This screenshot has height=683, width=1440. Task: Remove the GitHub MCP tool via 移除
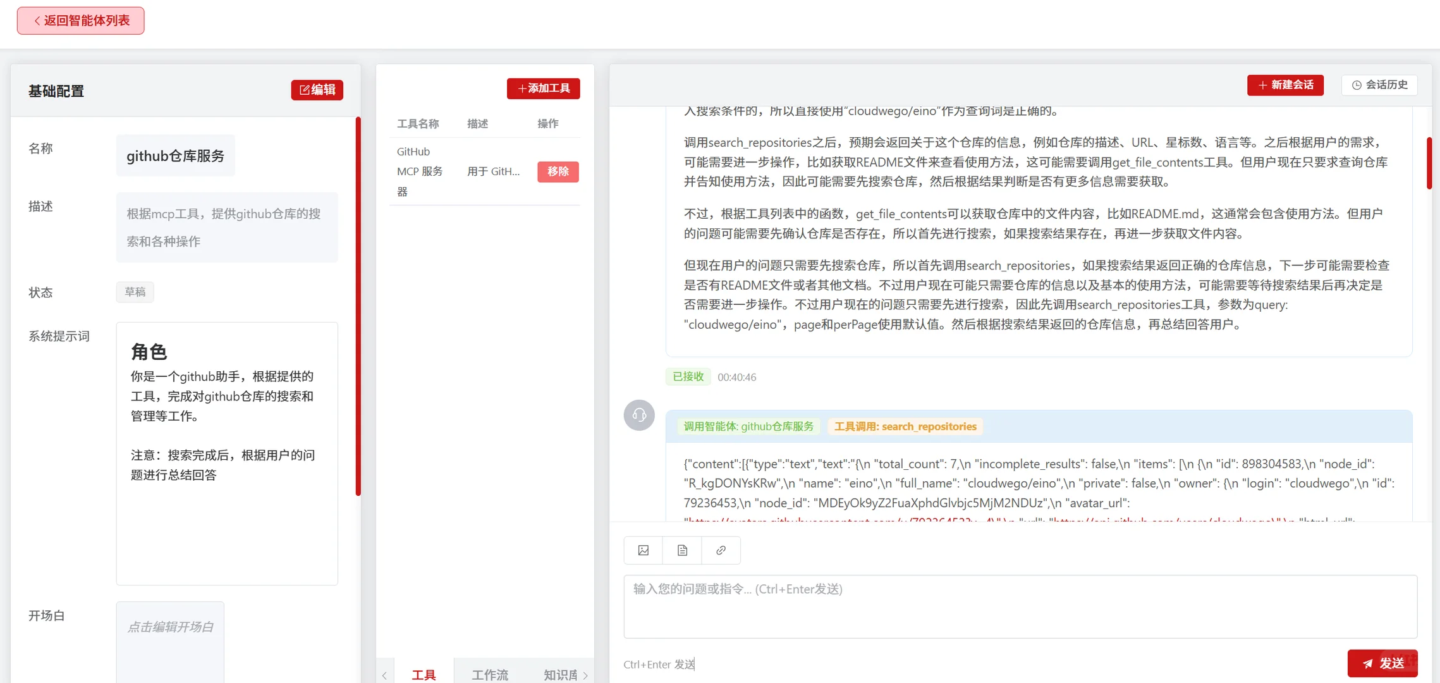click(558, 171)
